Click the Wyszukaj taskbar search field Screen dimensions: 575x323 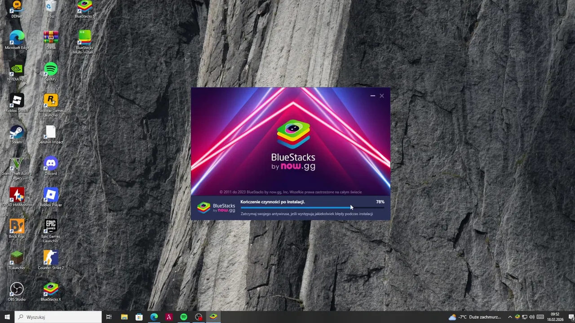pyautogui.click(x=58, y=317)
